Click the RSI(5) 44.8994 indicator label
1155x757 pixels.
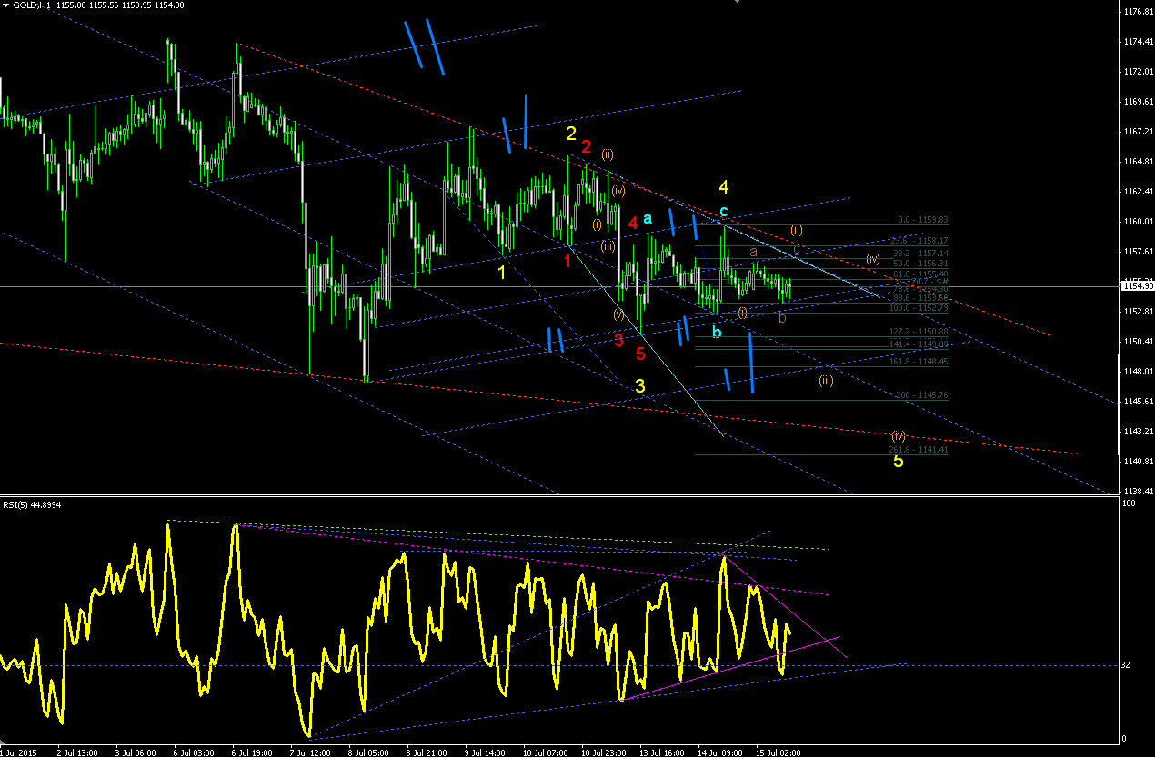(33, 504)
